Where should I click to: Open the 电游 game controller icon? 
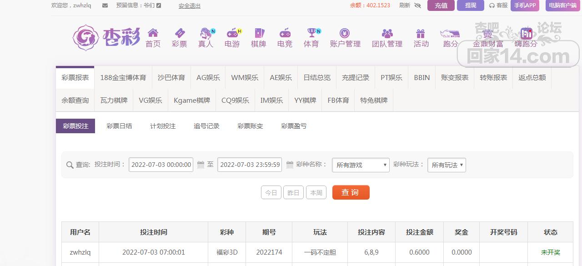[x=232, y=33]
